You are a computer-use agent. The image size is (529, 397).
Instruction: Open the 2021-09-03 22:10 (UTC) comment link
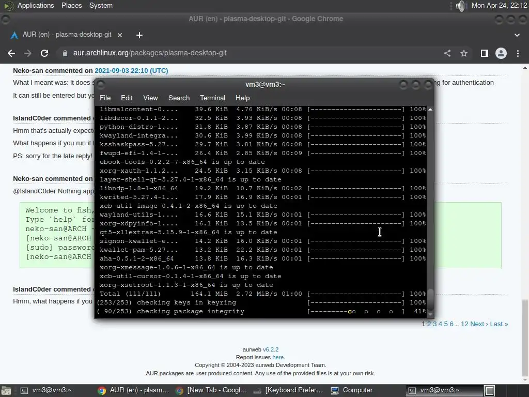click(131, 70)
